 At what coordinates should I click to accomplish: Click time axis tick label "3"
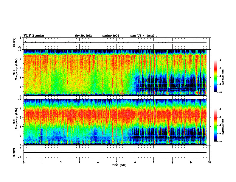(79, 162)
